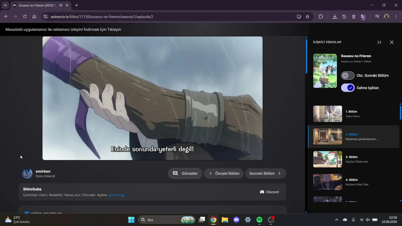The image size is (402, 226).
Task: Open the Chrome three-dot menu
Action: [x=396, y=17]
